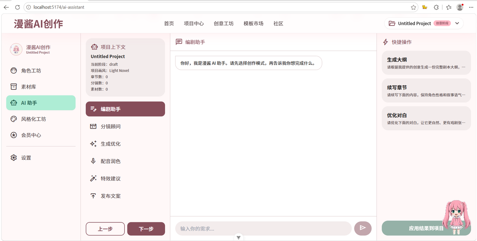
Task: Select the 特效建议 mode
Action: pyautogui.click(x=125, y=178)
